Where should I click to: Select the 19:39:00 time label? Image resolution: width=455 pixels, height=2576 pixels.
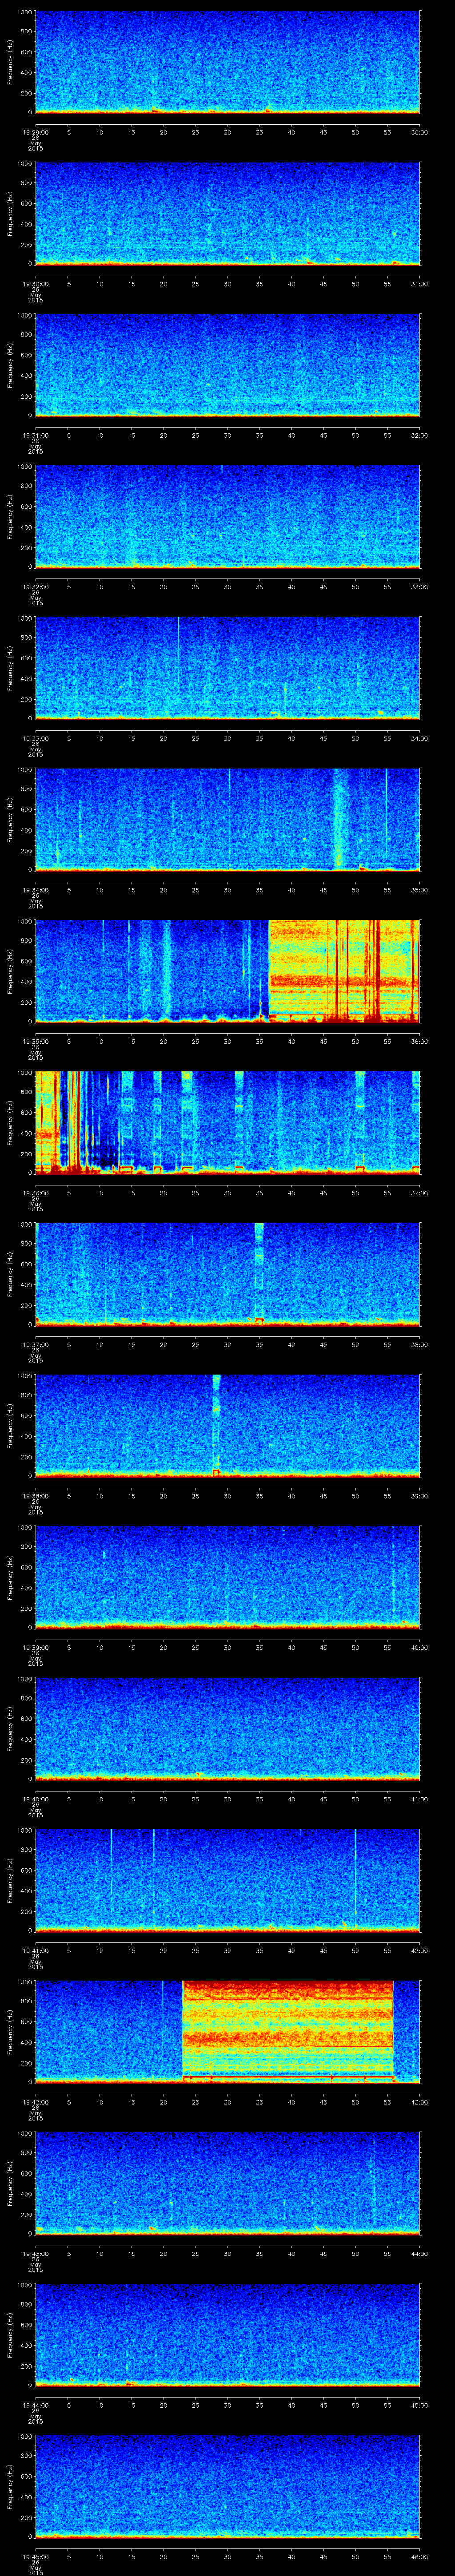[35, 1647]
